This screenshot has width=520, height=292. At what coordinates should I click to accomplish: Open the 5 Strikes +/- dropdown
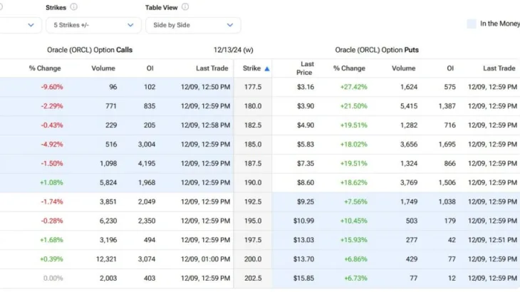[93, 25]
